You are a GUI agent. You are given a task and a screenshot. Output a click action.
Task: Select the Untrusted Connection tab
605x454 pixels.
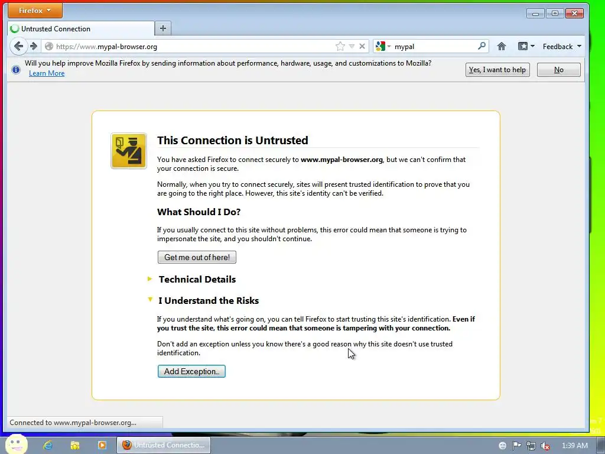coord(81,28)
